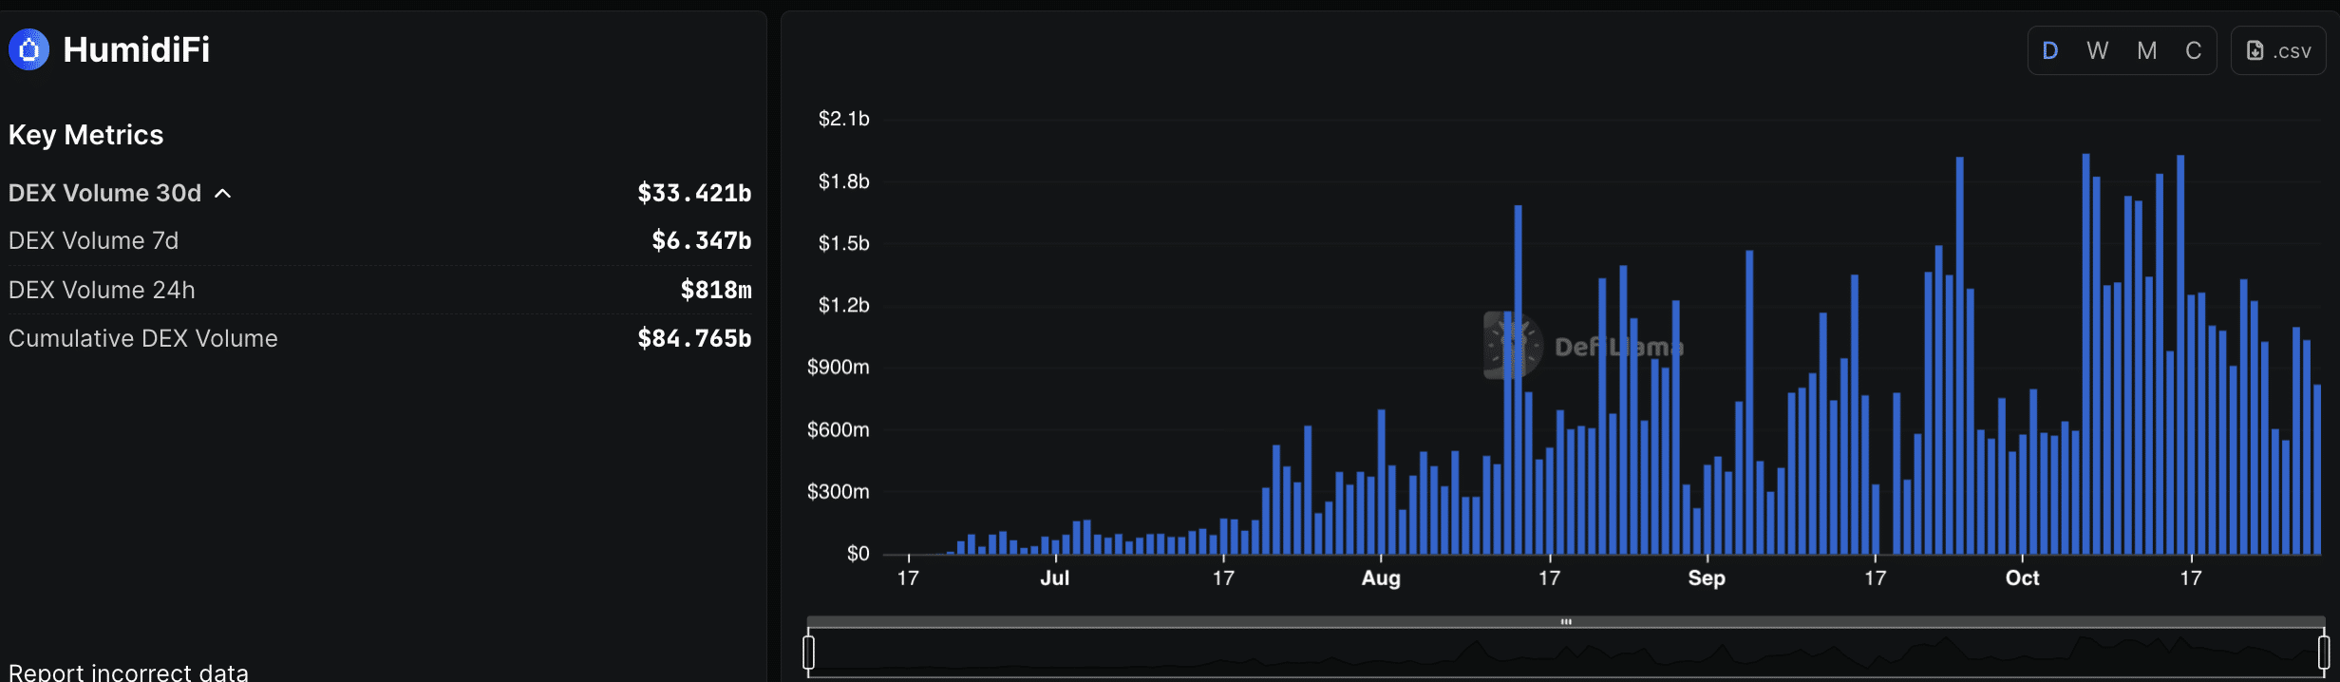This screenshot has height=682, width=2340.
Task: Download chart data via the .csv file icon
Action: click(2255, 51)
